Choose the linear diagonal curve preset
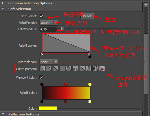150x116 pixels. coord(55,69)
